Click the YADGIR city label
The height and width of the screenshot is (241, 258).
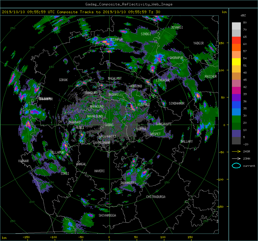[198, 43]
